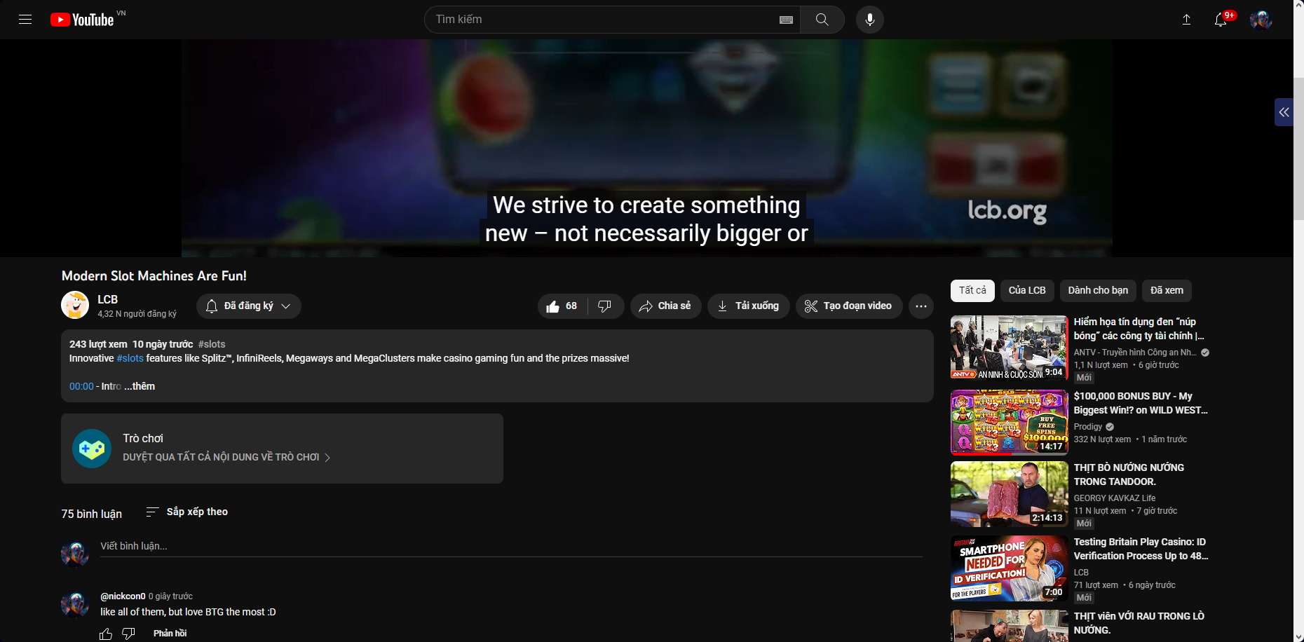
Task: Click the video player area
Action: pyautogui.click(x=646, y=148)
